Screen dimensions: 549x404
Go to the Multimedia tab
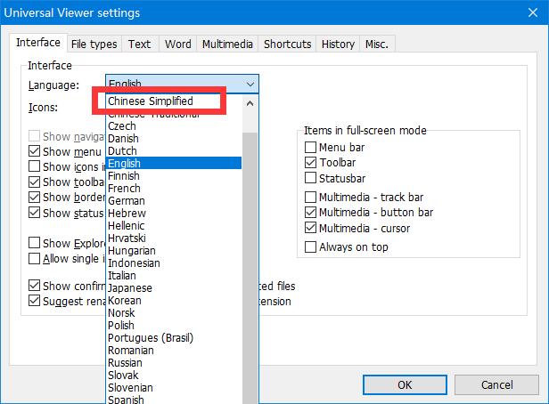point(227,44)
